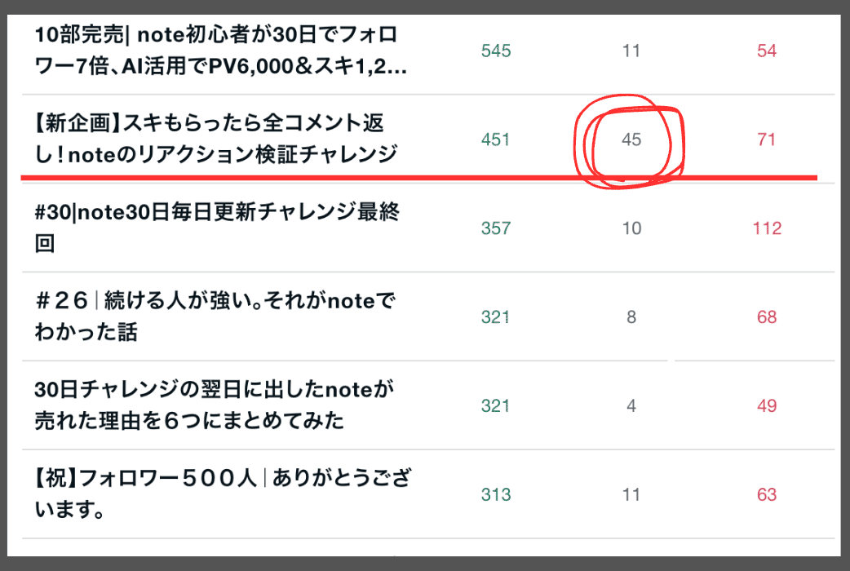
Task: Open the '【新企画】スキもらったら全コメント返し' article
Action: (x=215, y=139)
